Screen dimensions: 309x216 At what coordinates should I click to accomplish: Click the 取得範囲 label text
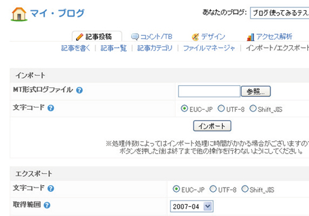27,205
